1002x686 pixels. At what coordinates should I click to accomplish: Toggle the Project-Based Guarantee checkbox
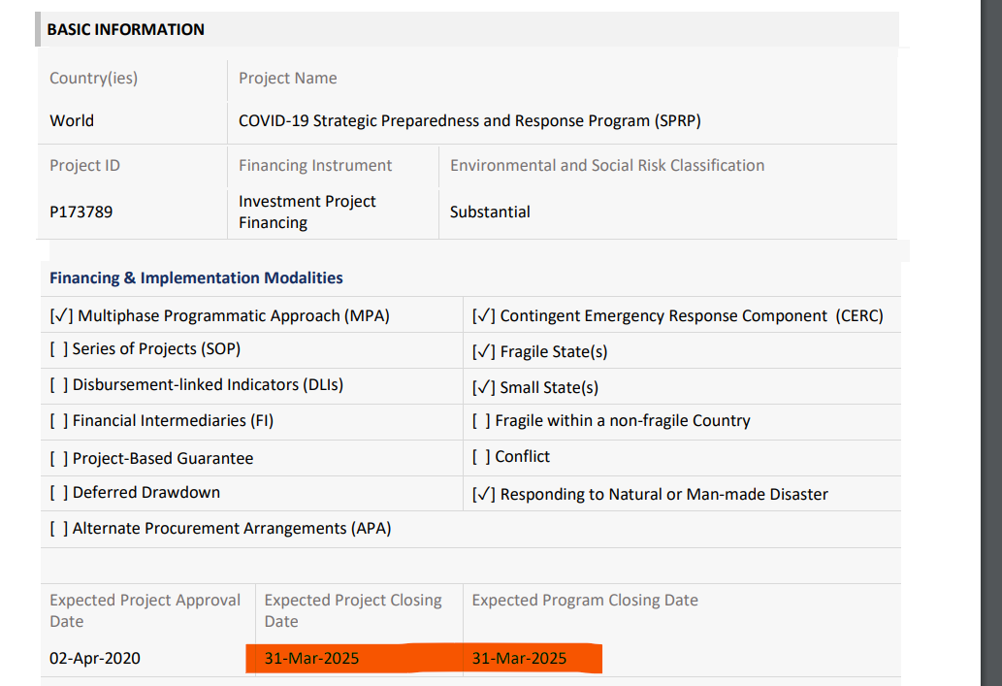(x=59, y=458)
